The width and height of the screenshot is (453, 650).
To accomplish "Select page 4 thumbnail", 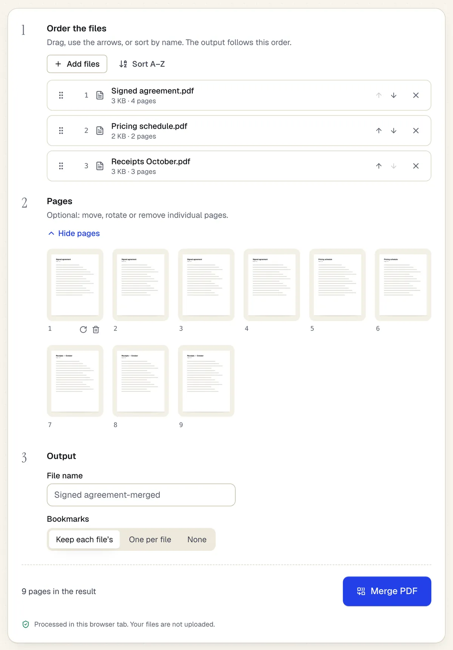I will coord(272,285).
